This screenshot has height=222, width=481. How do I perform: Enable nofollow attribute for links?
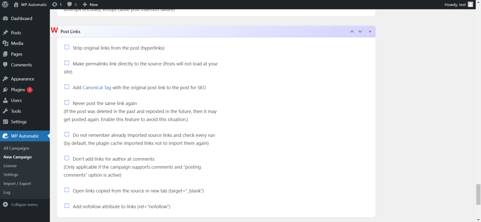[x=67, y=205]
